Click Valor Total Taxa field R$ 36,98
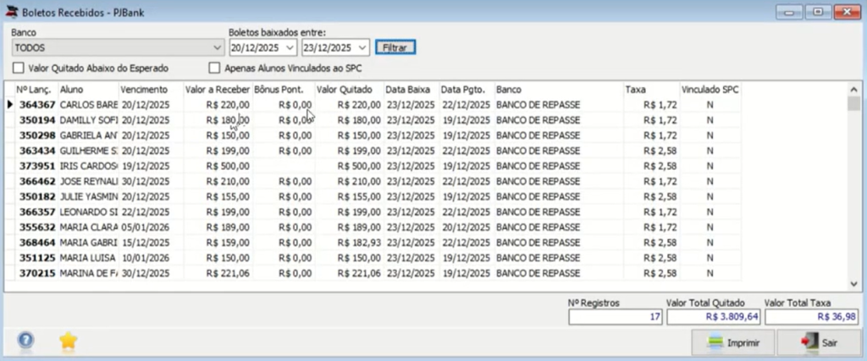The height and width of the screenshot is (361, 867). click(812, 317)
